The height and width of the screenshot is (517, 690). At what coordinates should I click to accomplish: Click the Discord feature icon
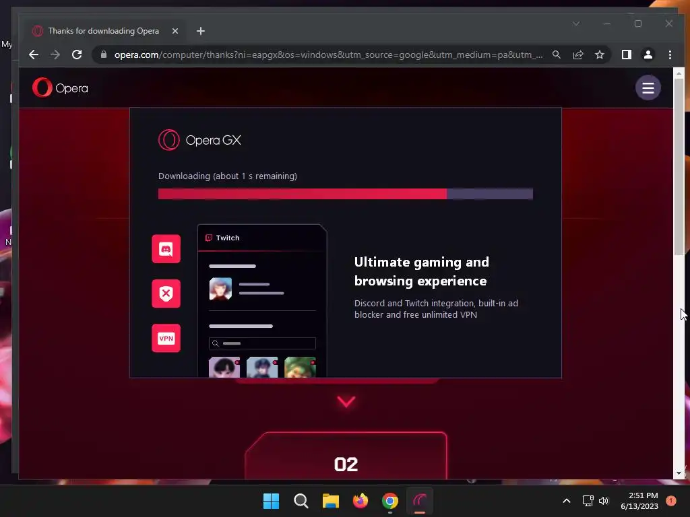tap(166, 249)
